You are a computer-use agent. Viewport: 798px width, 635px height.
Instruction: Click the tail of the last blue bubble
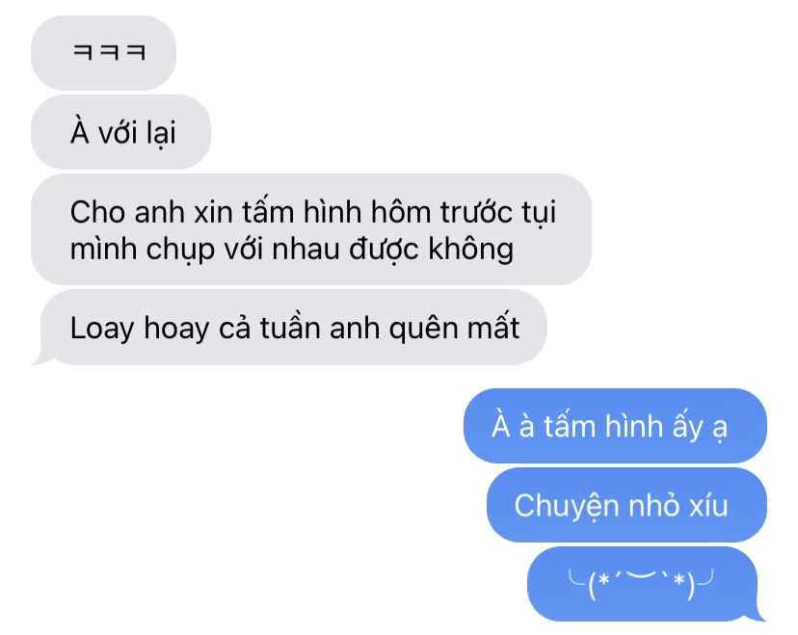point(759,613)
